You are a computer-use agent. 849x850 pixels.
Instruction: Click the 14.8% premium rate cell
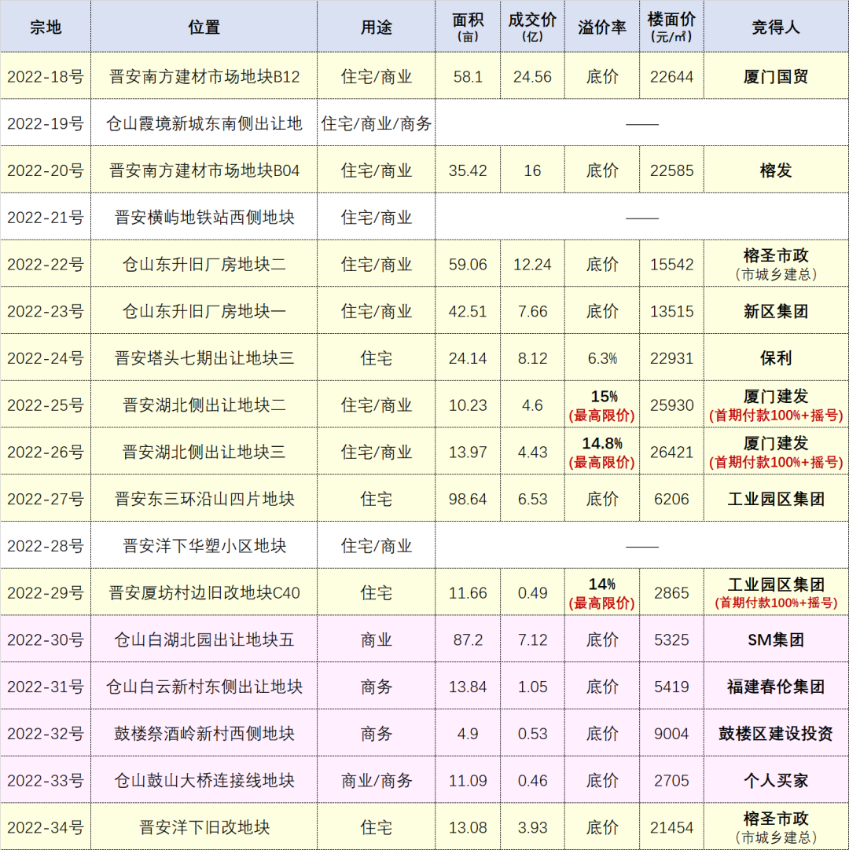click(x=602, y=452)
